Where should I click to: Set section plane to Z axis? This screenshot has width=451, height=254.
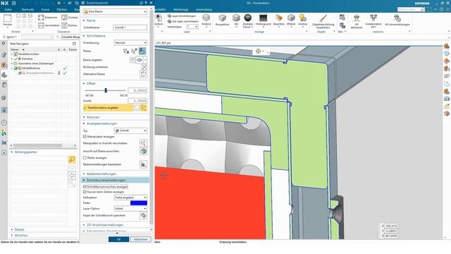142,51
